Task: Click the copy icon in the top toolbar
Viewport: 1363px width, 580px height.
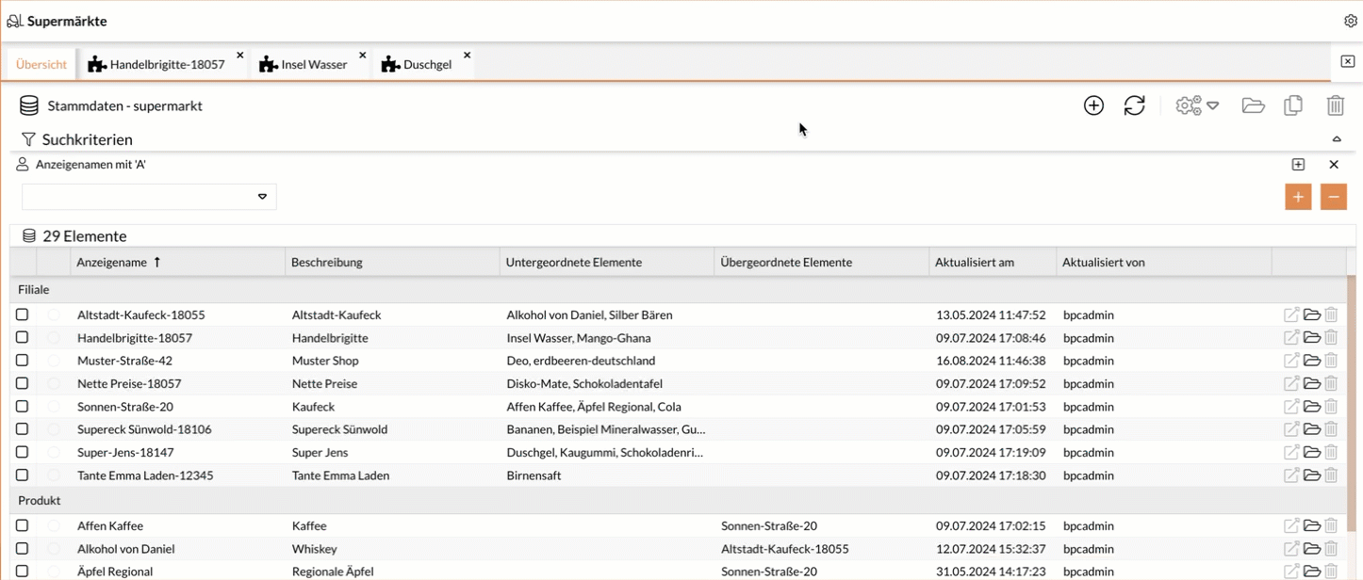Action: tap(1293, 105)
